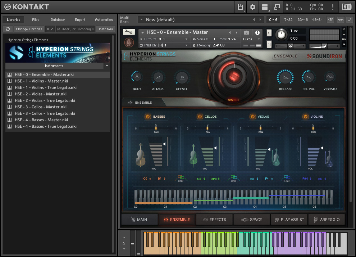Image resolution: width=356 pixels, height=257 pixels.
Task: Click the Attack knob
Action: pyautogui.click(x=158, y=77)
